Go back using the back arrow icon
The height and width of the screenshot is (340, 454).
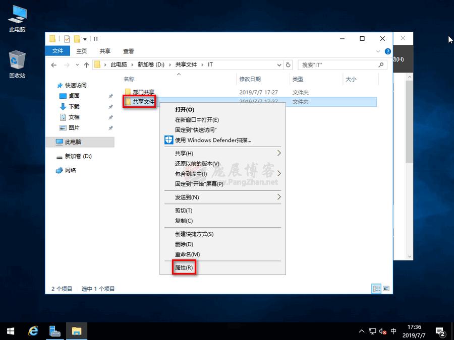pos(54,64)
